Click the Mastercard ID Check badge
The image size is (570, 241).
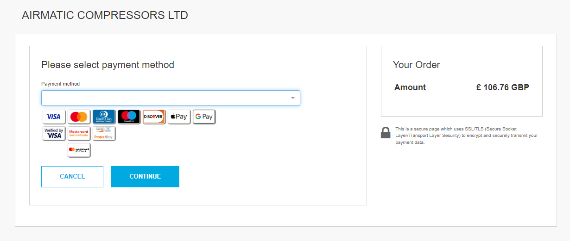tap(79, 150)
